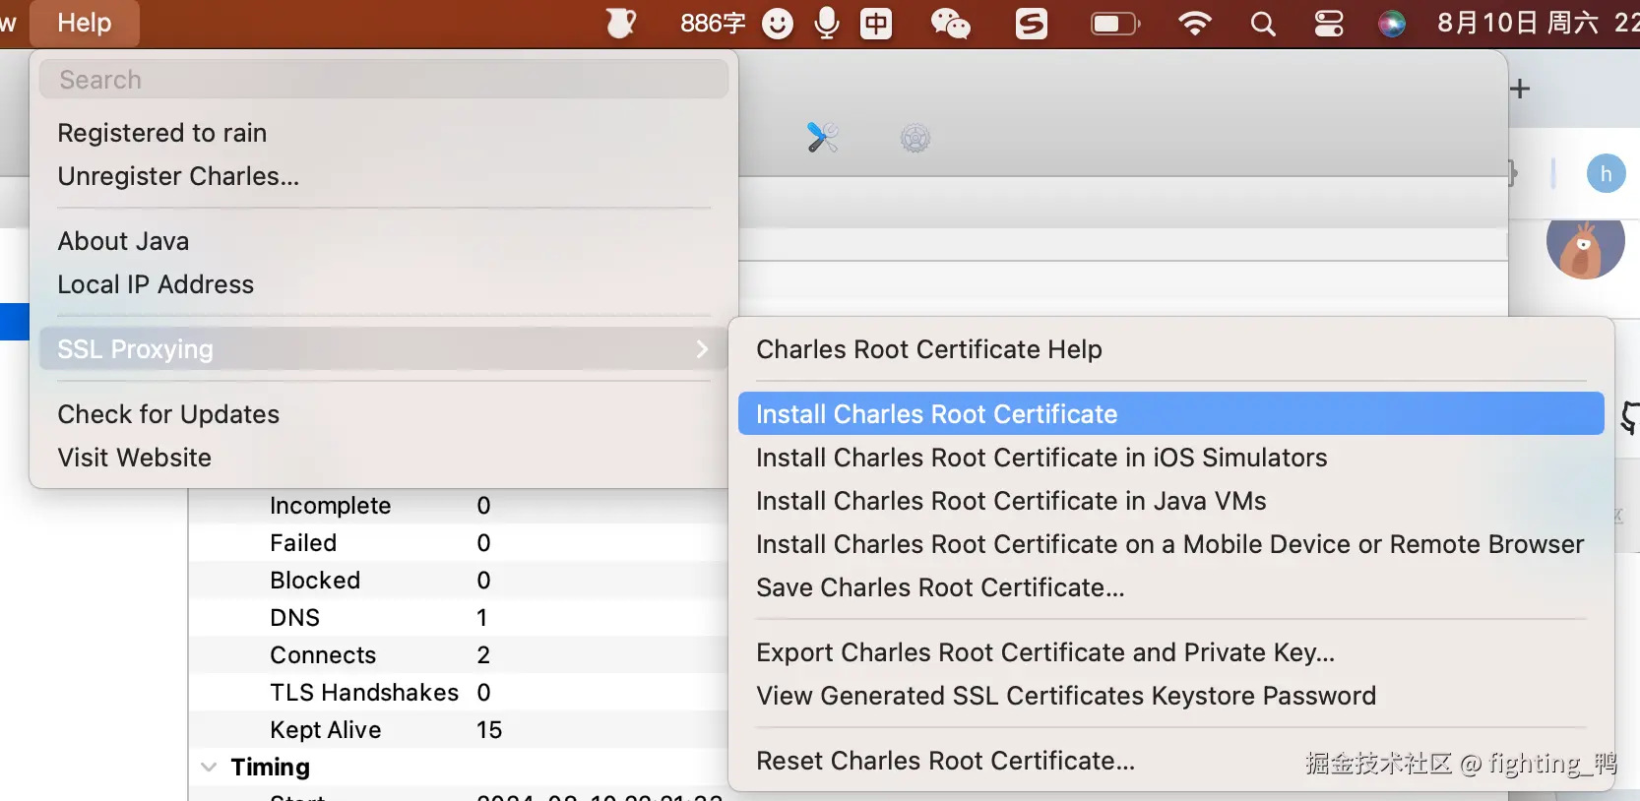Open the WeChat menu bar icon
1640x801 pixels.
[x=951, y=24]
